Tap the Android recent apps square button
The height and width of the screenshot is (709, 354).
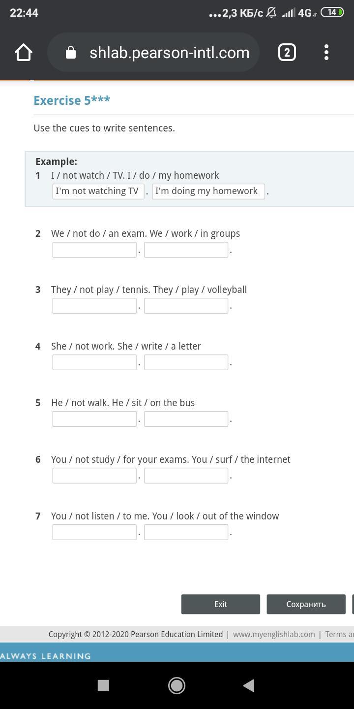[103, 685]
